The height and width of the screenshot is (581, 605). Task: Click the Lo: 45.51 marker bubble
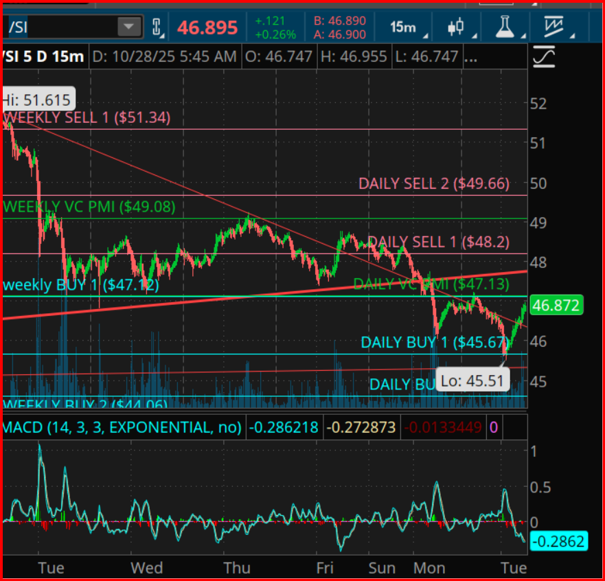click(472, 379)
